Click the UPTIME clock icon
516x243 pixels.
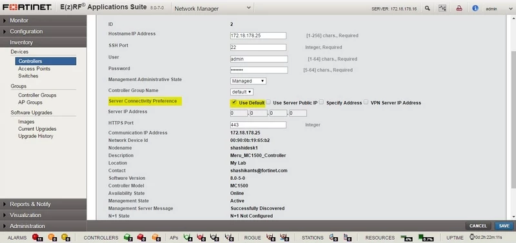click(472, 237)
